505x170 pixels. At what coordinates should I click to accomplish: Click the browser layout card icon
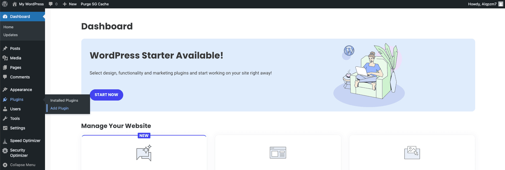(278, 153)
